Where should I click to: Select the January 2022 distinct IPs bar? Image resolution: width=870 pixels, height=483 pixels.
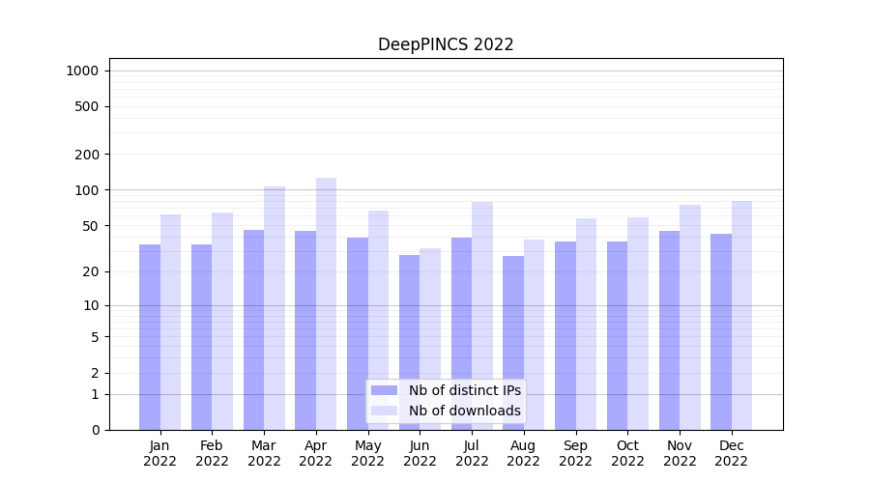pos(150,336)
